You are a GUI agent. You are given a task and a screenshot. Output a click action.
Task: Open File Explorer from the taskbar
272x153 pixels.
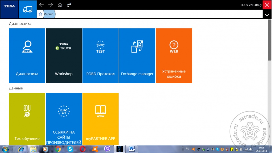pyautogui.click(x=33, y=149)
